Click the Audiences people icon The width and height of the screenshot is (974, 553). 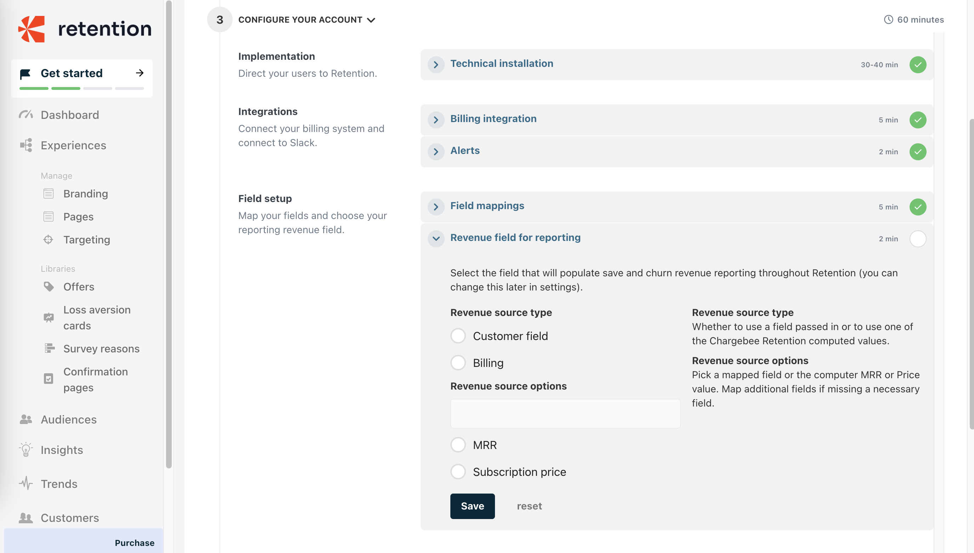(26, 419)
